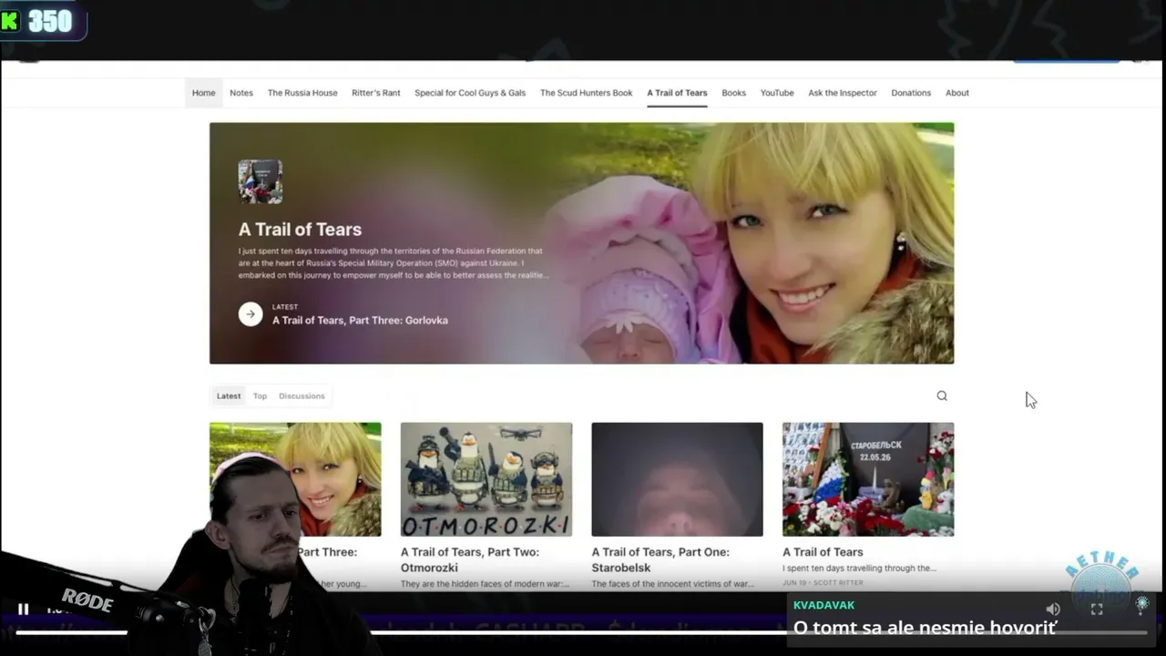This screenshot has height=656, width=1166.
Task: Pause the video playback
Action: click(24, 610)
